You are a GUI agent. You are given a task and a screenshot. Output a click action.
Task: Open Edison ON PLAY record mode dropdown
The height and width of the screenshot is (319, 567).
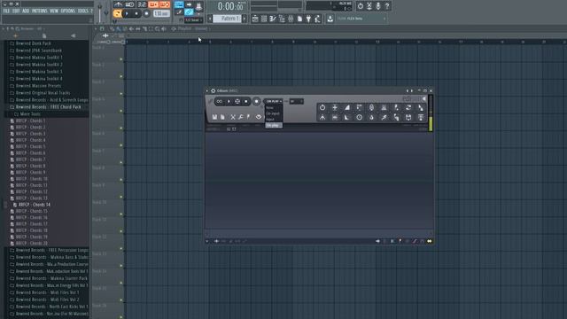[x=274, y=101]
